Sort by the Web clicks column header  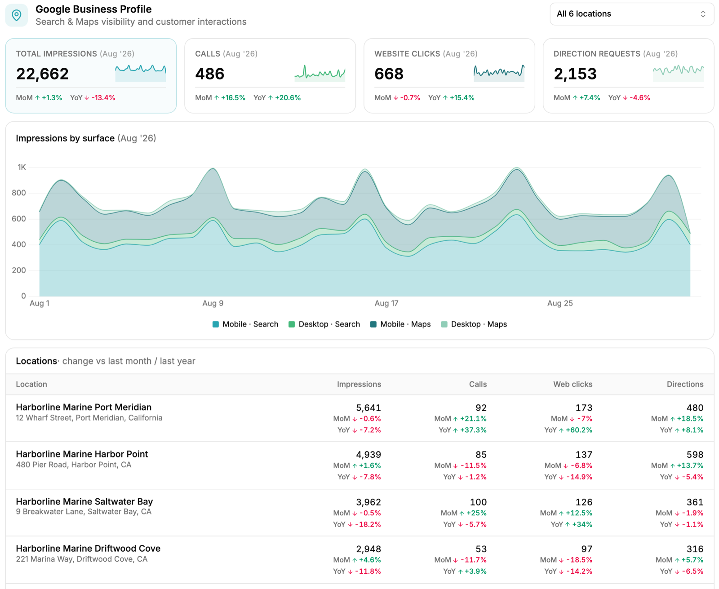tap(573, 384)
